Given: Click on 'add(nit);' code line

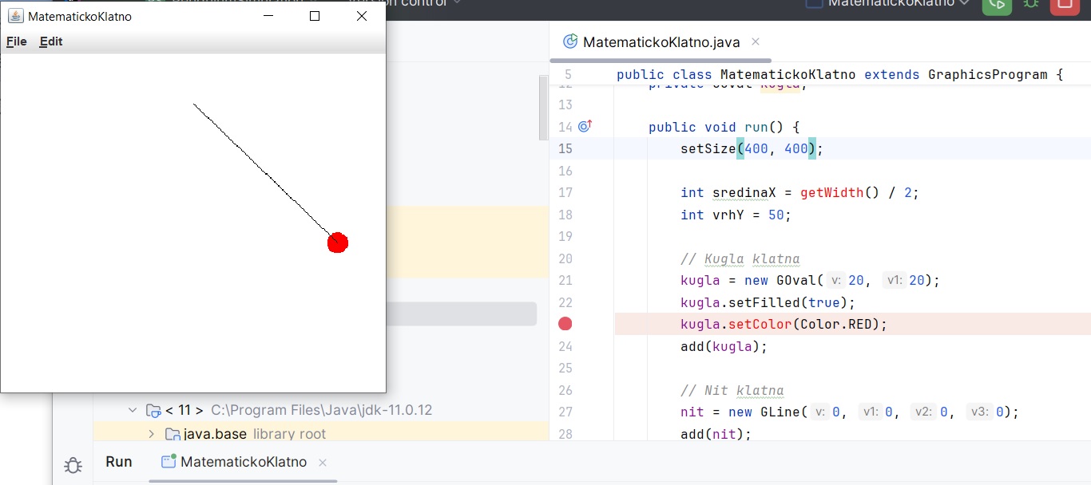Looking at the screenshot, I should click(x=716, y=434).
